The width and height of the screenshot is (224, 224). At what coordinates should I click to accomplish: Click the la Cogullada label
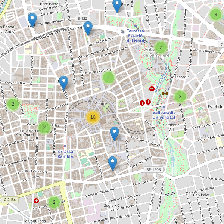[35, 221]
